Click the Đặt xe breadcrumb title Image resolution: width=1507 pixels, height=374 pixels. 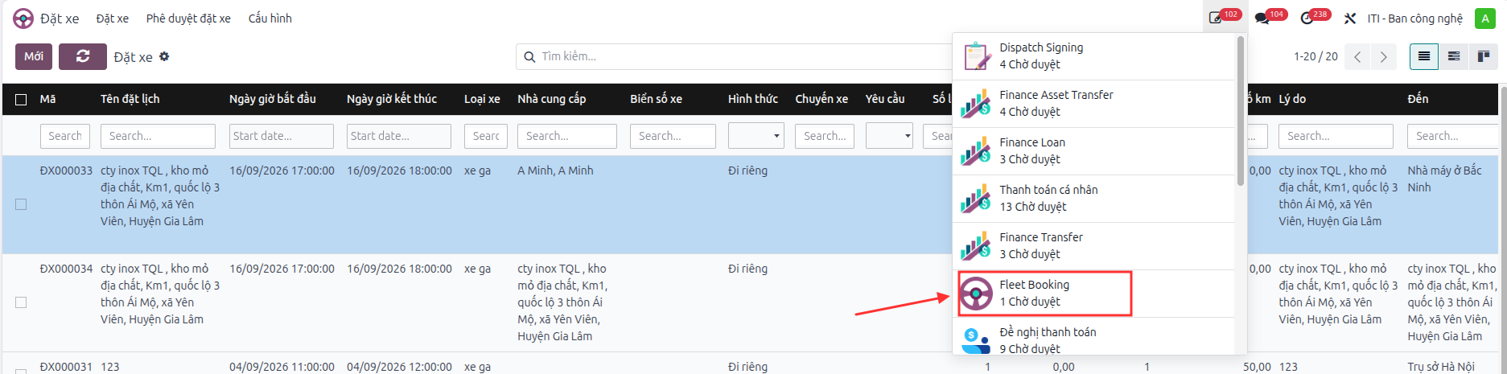point(133,57)
